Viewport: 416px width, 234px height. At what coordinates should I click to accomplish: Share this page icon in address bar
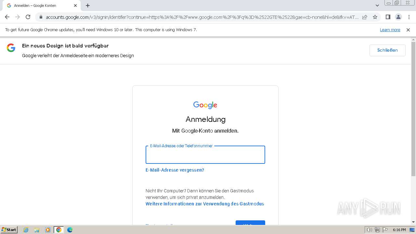tap(365, 17)
